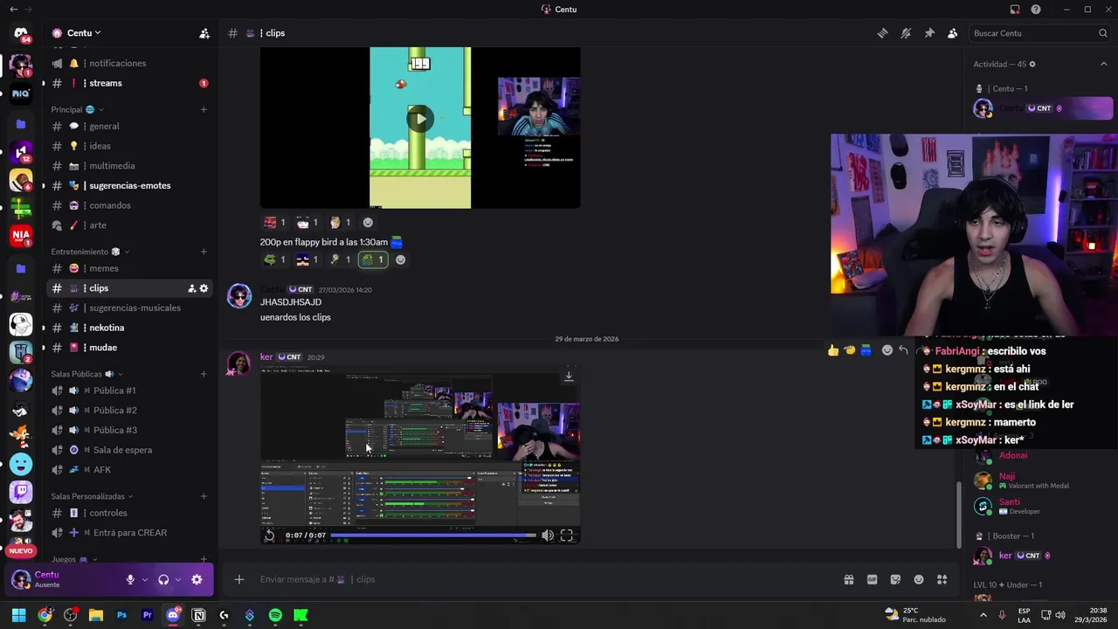Viewport: 1118px width, 629px height.
Task: Open user settings gear
Action: point(197,579)
